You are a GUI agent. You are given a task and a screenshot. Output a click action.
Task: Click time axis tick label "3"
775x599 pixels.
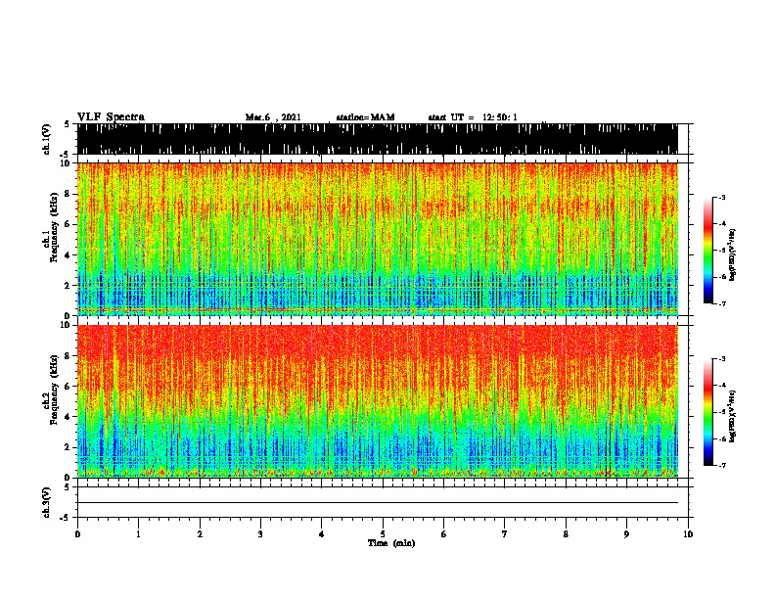pyautogui.click(x=260, y=534)
